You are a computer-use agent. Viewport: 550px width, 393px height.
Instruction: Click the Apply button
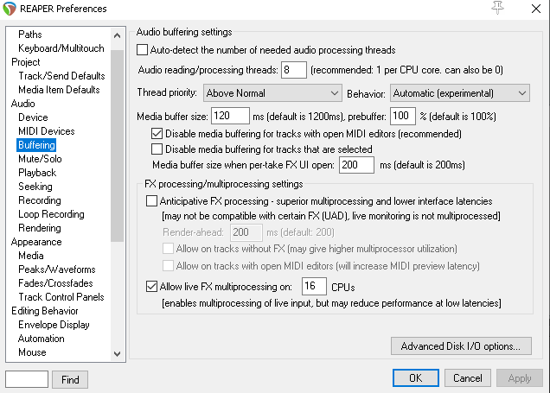click(520, 378)
